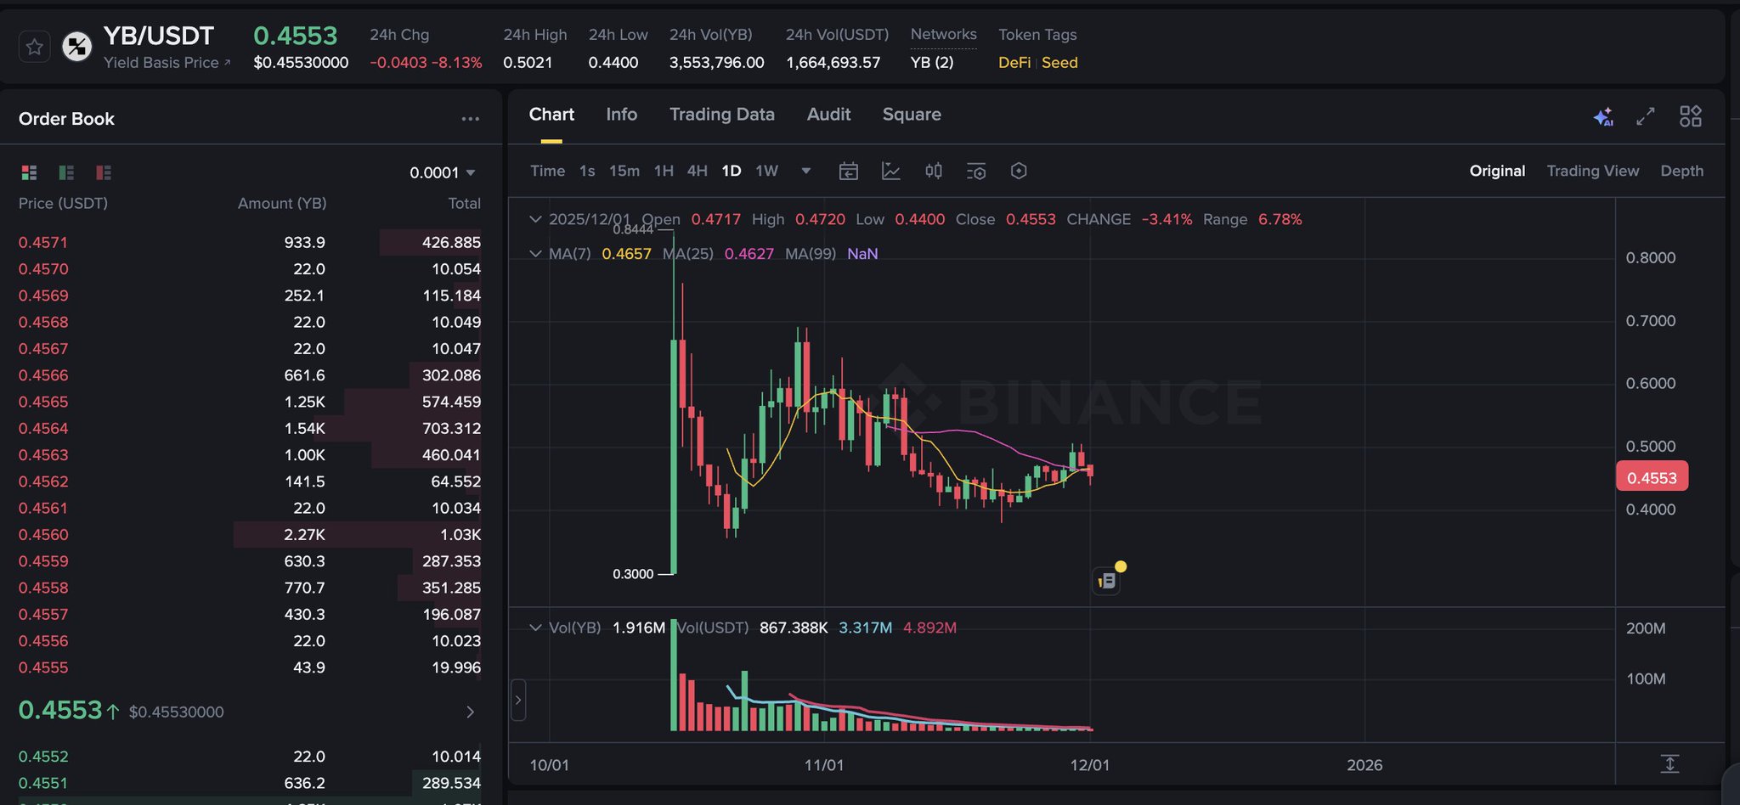Select the 1H interval
This screenshot has height=805, width=1740.
click(x=664, y=171)
